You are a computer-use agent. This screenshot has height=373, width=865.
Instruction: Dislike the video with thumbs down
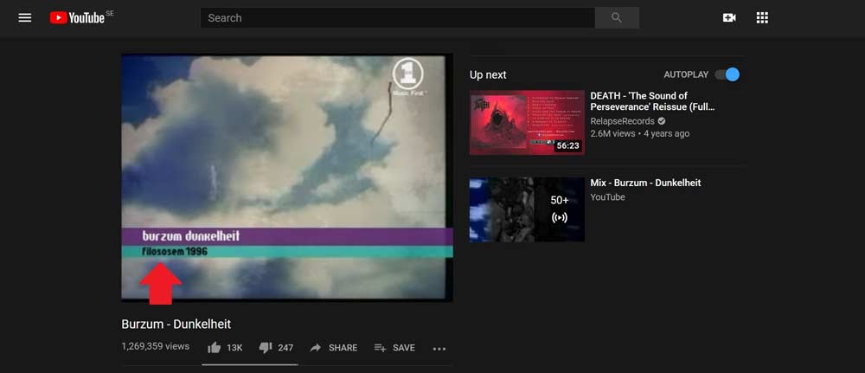266,348
